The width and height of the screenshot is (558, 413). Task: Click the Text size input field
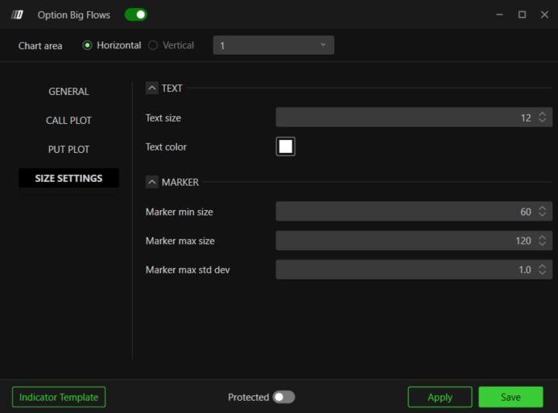click(414, 118)
